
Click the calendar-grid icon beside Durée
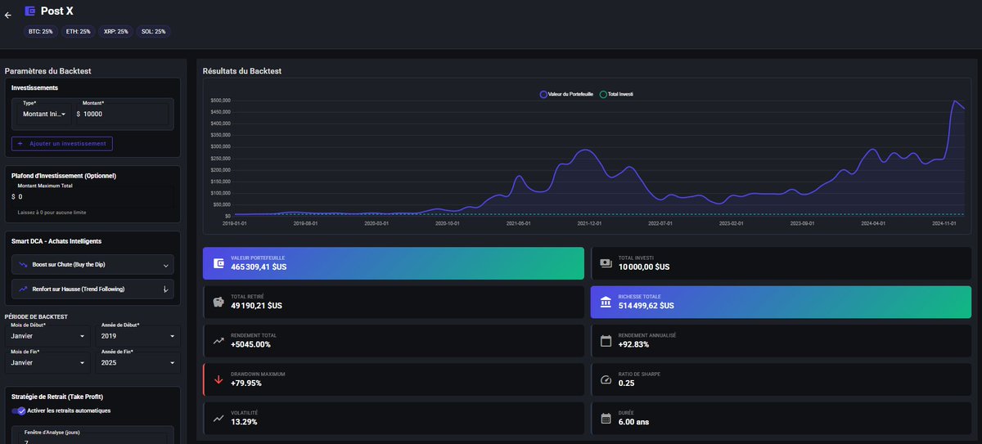click(606, 418)
